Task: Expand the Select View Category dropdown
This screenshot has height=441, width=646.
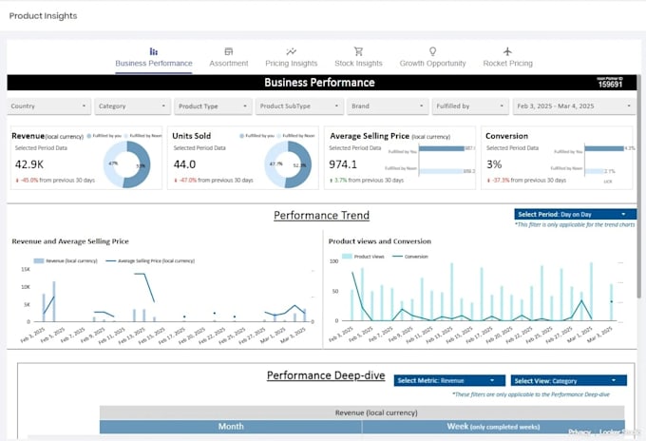Action: 569,380
